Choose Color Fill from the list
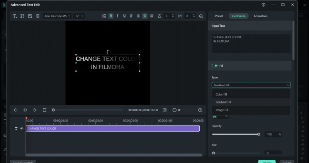309x163 pixels. coord(251,94)
